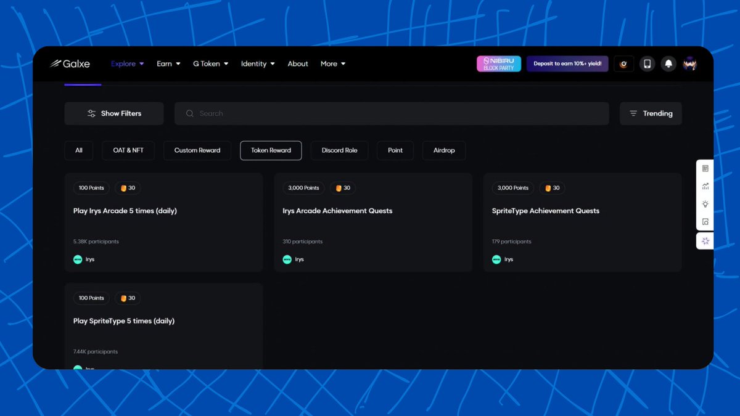Click Irys logo on Play Irys Arcade card

[x=78, y=259]
